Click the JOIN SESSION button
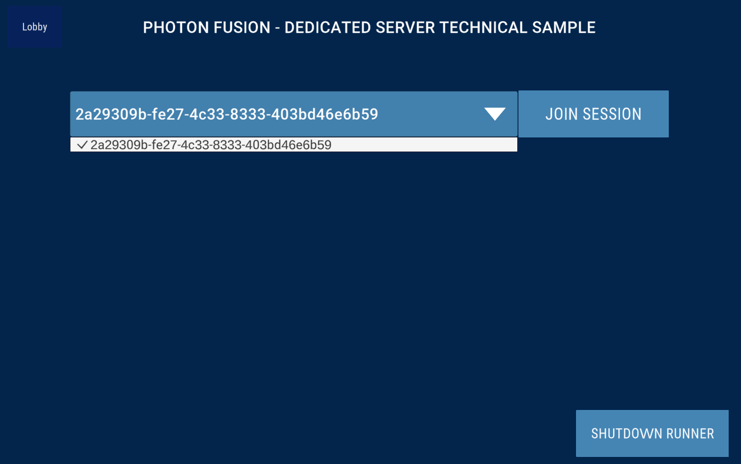 [593, 114]
